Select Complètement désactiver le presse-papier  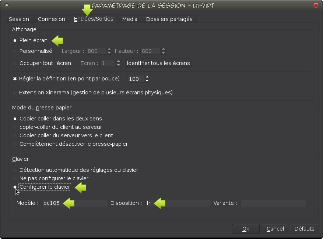point(15,144)
